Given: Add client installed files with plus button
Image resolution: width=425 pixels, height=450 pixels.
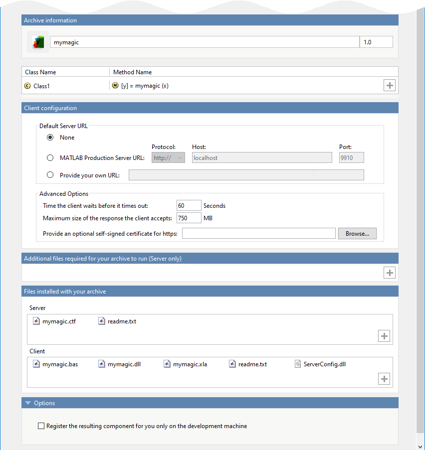Looking at the screenshot, I should click(x=384, y=379).
